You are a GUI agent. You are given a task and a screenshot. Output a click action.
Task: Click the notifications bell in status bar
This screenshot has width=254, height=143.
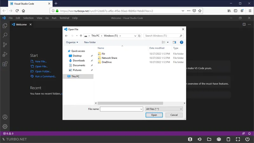tap(249, 133)
